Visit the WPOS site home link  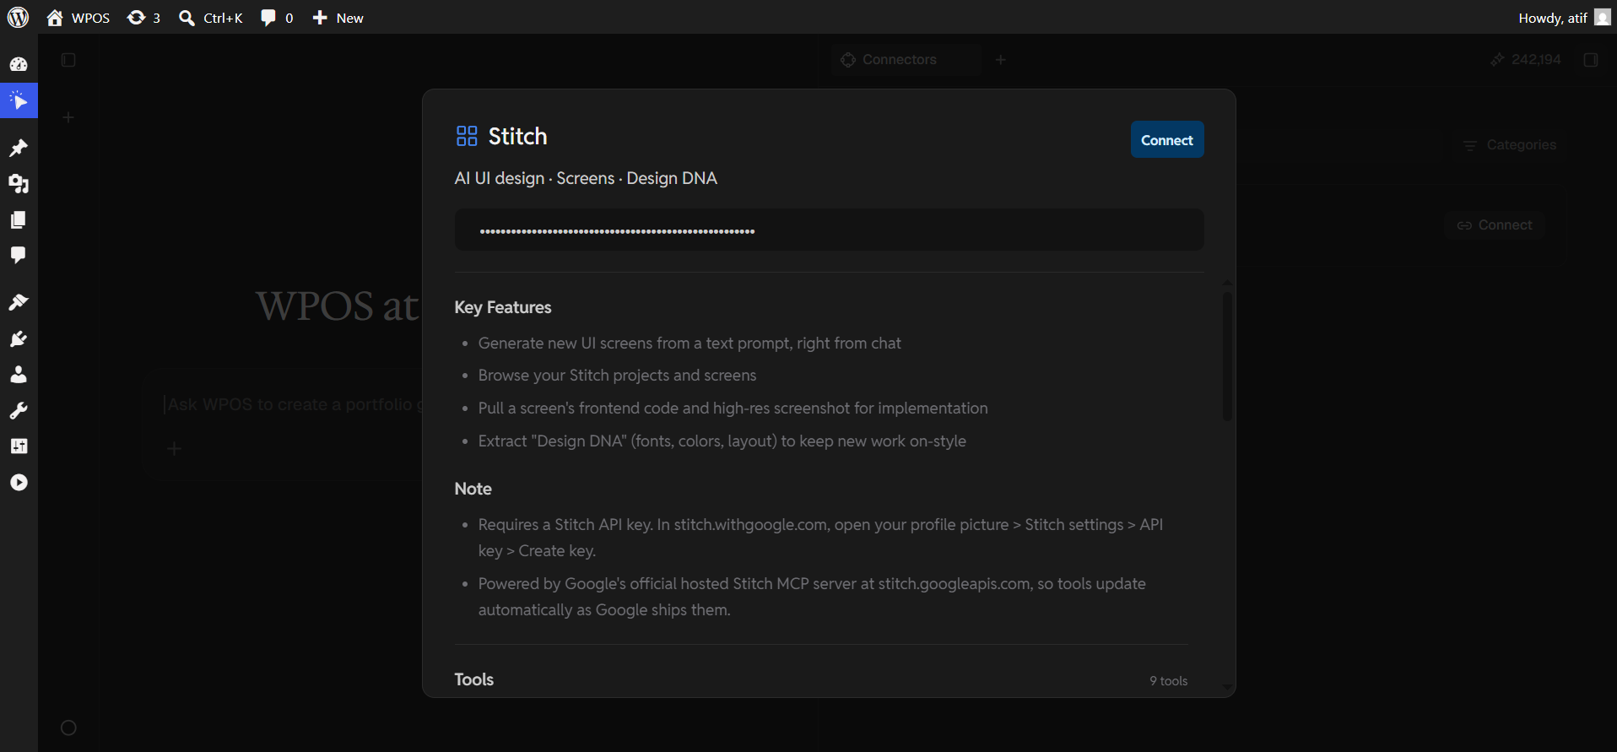(78, 18)
